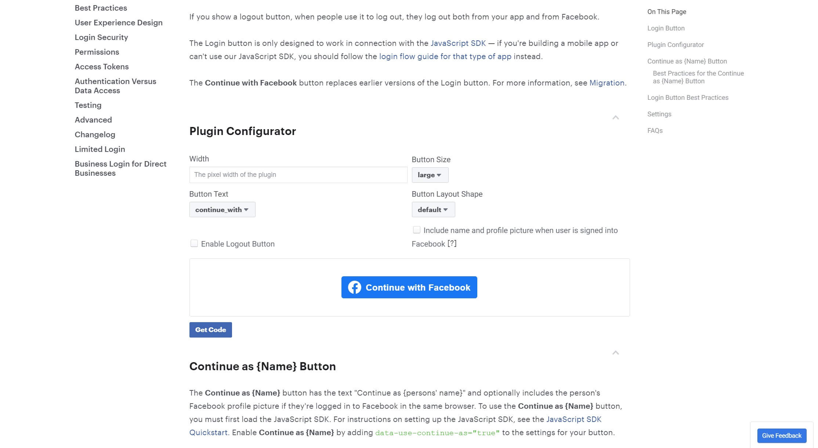Click Login Button section icon in sidebar
Image resolution: width=818 pixels, height=448 pixels.
pyautogui.click(x=666, y=28)
